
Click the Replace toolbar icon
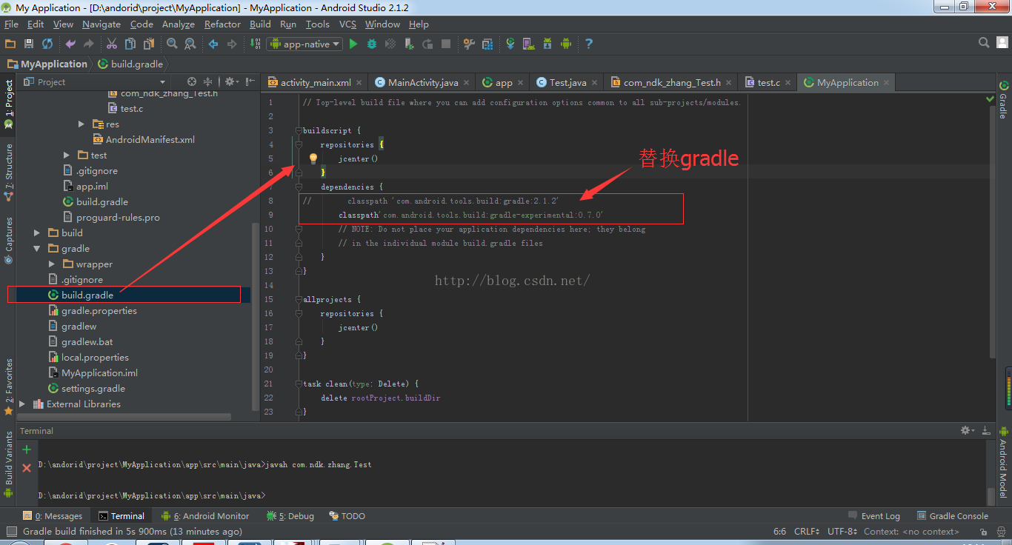(190, 44)
